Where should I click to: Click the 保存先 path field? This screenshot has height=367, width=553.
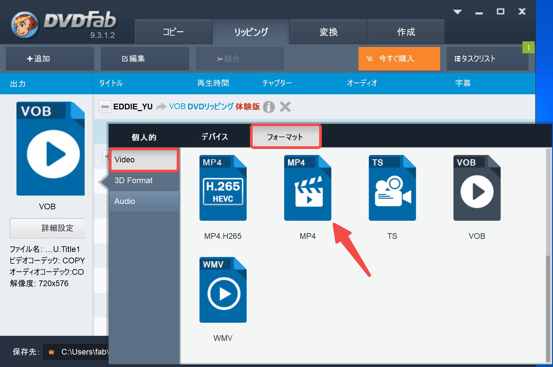click(x=76, y=352)
